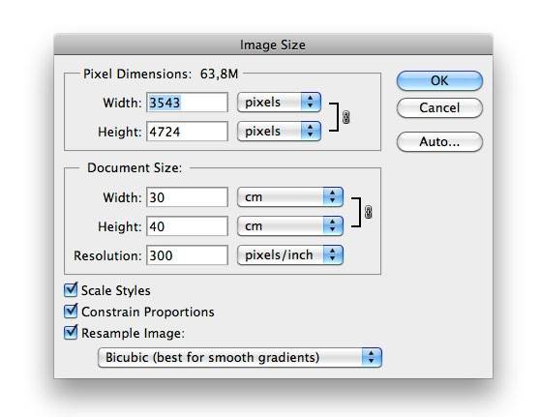Open the Auto... resolution dialog

coord(439,141)
